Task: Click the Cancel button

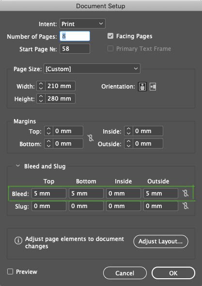Action: pyautogui.click(x=125, y=273)
